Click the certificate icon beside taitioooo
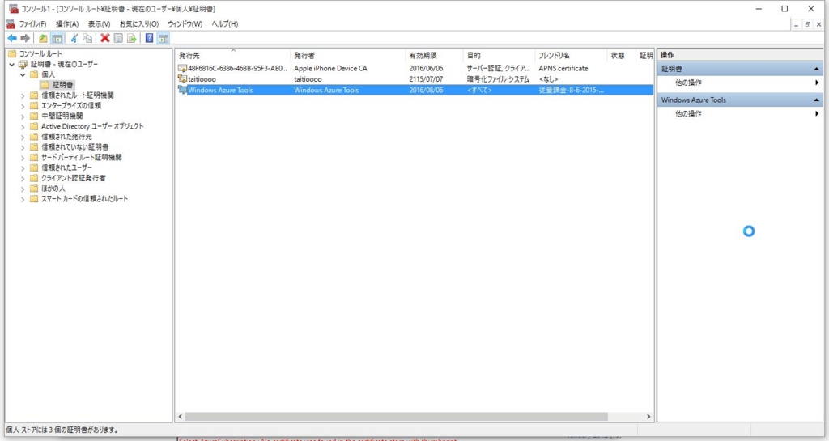 pos(182,78)
